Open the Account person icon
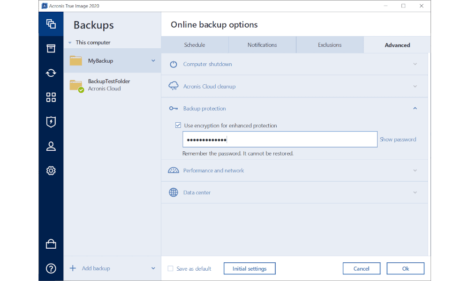 51,146
